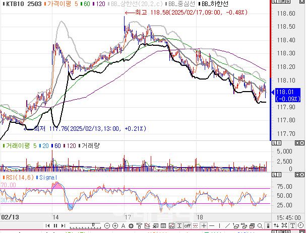
Task: Click the text T tool icon
Action: point(292,226)
